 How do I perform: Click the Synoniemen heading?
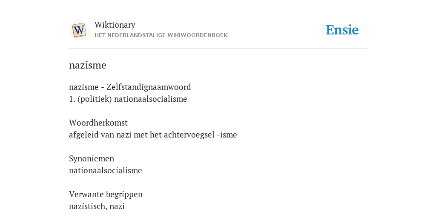coord(92,158)
